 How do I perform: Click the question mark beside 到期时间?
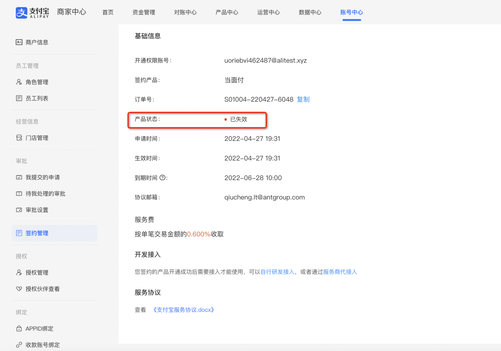(162, 178)
